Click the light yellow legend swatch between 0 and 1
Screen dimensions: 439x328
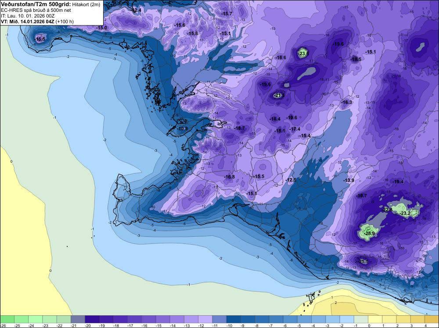click(375, 319)
